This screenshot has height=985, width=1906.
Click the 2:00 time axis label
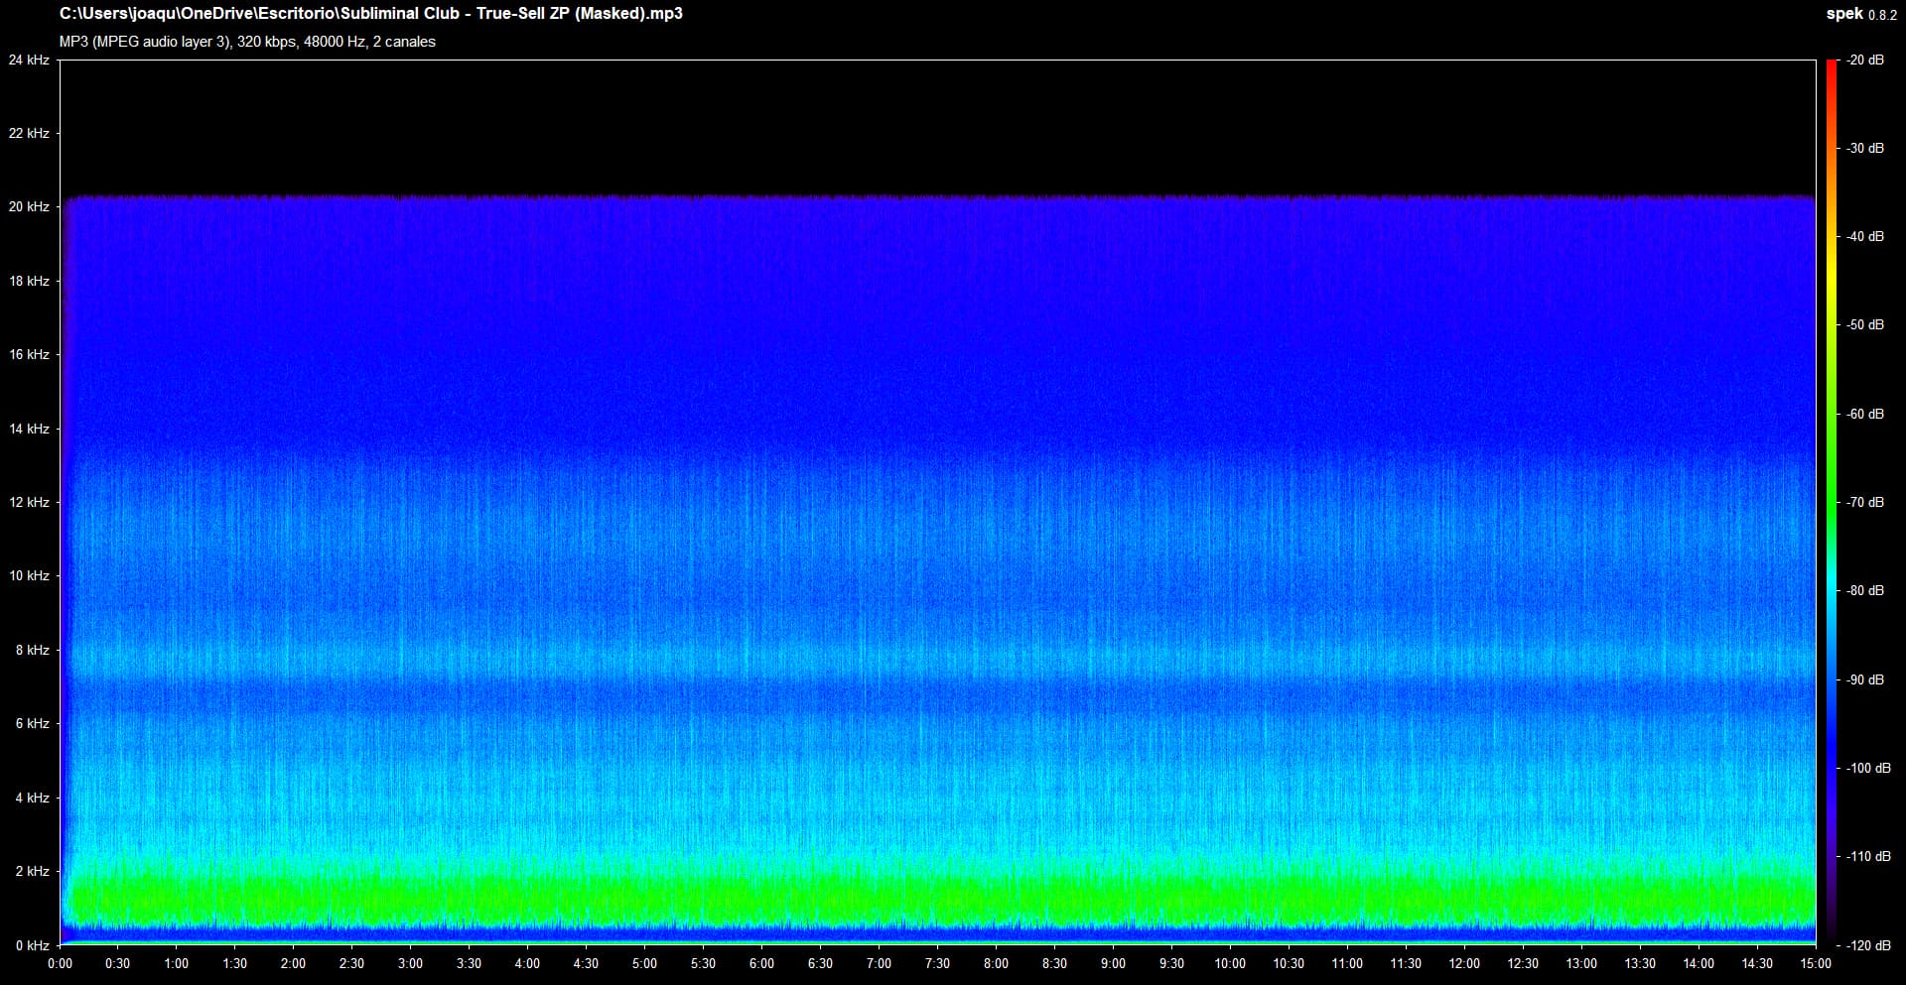[294, 963]
